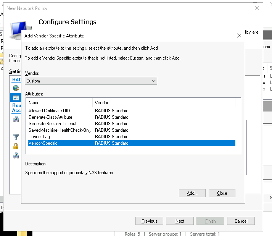Click the padlock Encryption icon
The width and height of the screenshot is (272, 236).
(16, 146)
